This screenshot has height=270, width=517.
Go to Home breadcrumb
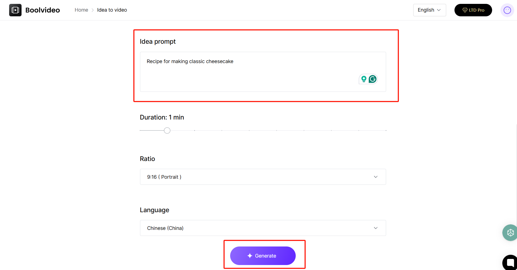[x=81, y=10]
